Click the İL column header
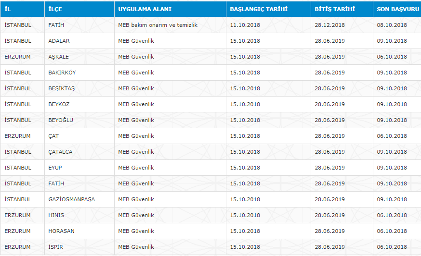 [x=8, y=9]
